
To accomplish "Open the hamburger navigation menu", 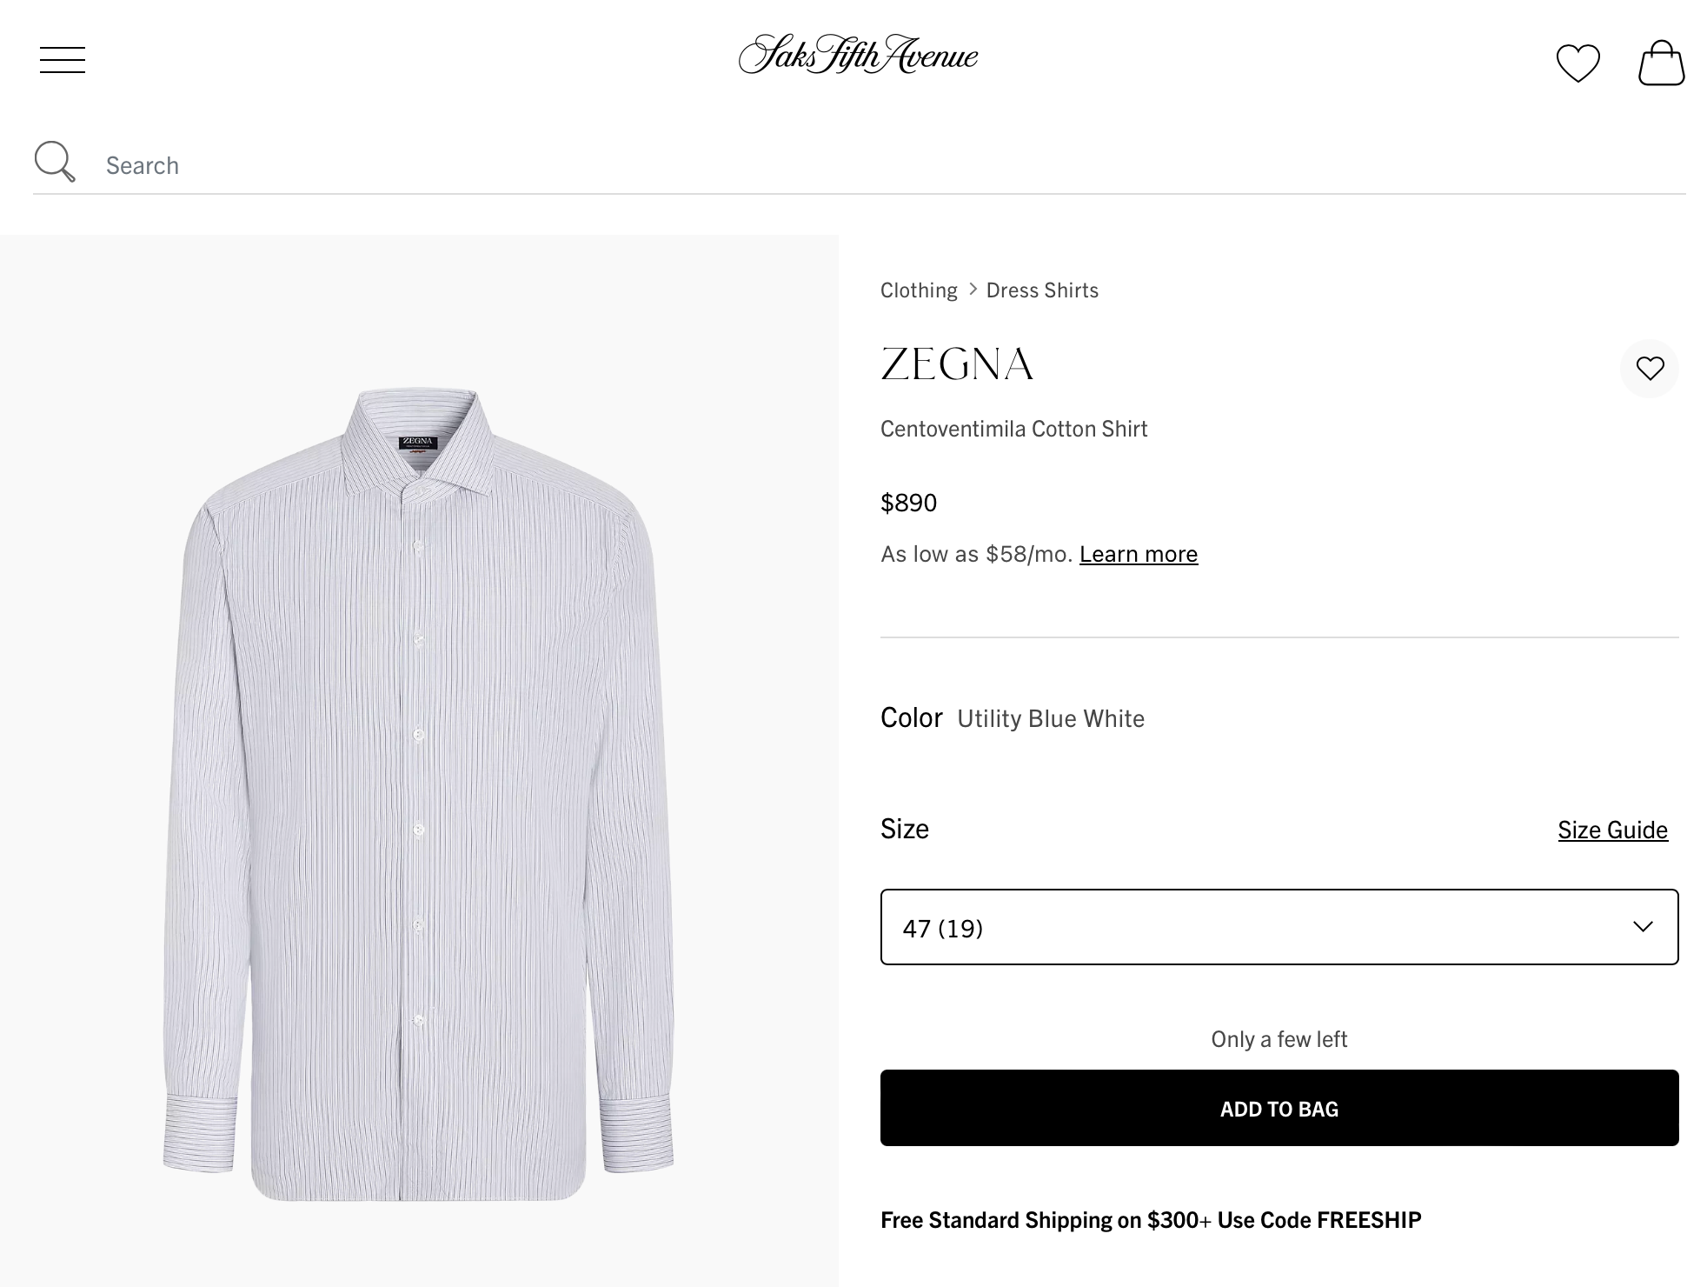I will tap(61, 60).
